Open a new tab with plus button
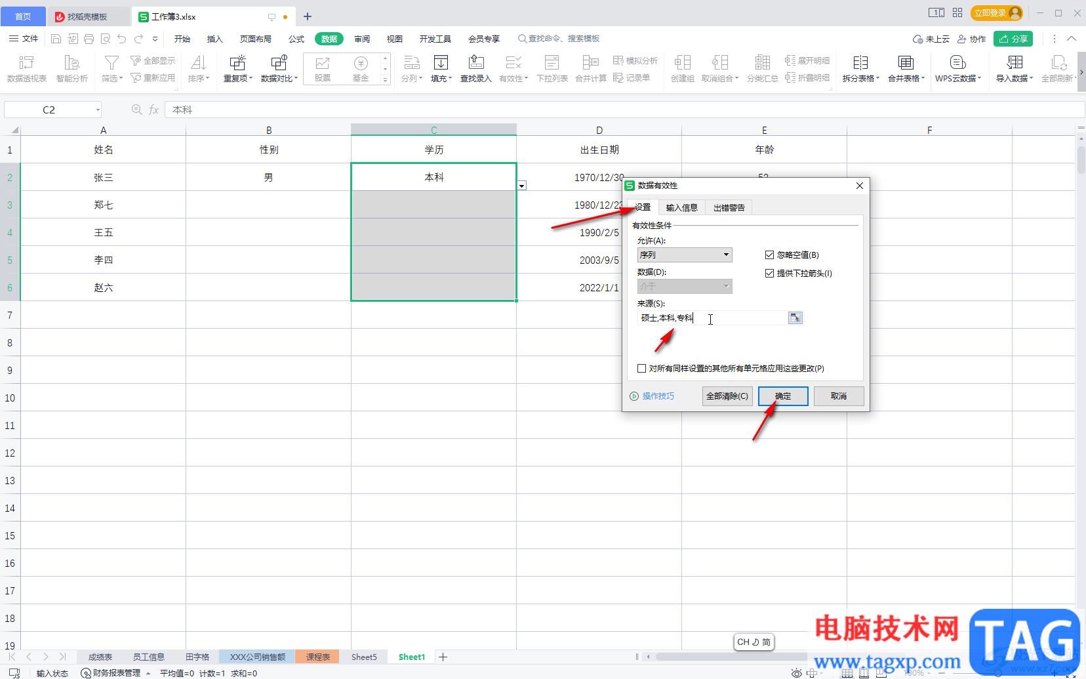 click(x=307, y=16)
